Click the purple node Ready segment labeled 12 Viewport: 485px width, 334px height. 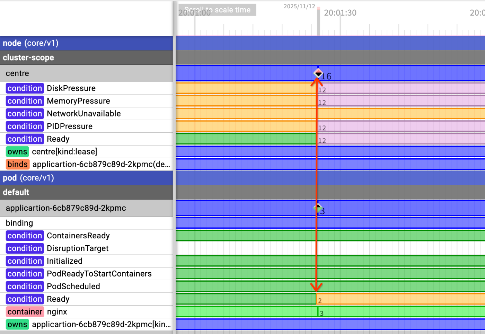coord(401,139)
